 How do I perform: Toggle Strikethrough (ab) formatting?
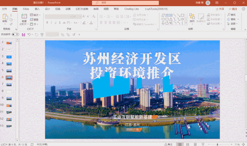[x=64, y=22]
